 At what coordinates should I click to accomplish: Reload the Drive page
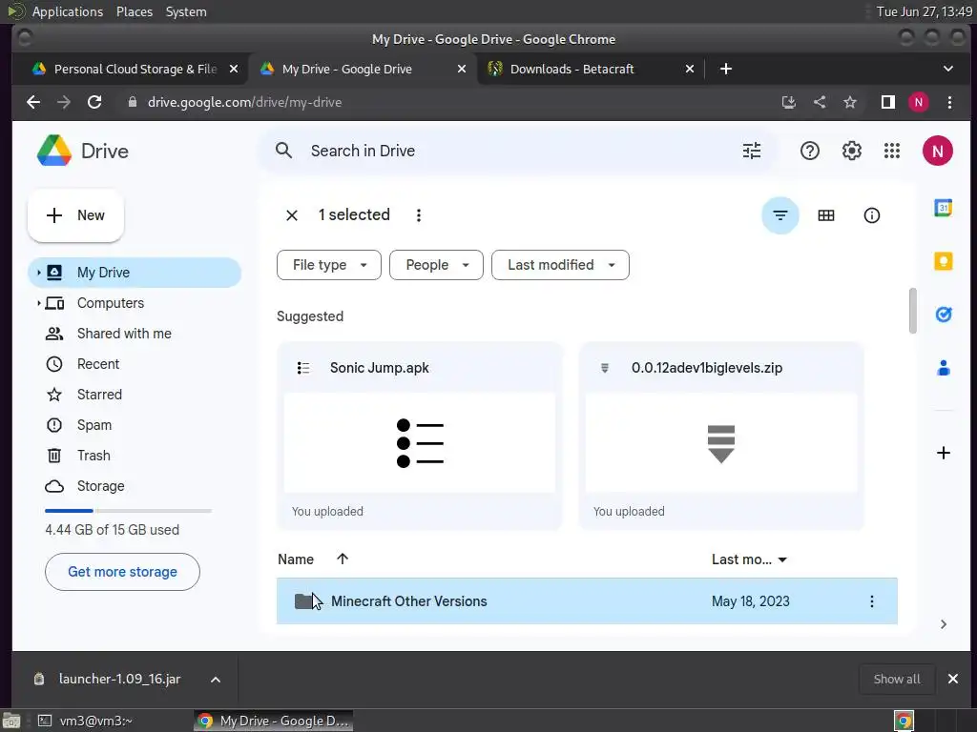tap(94, 102)
